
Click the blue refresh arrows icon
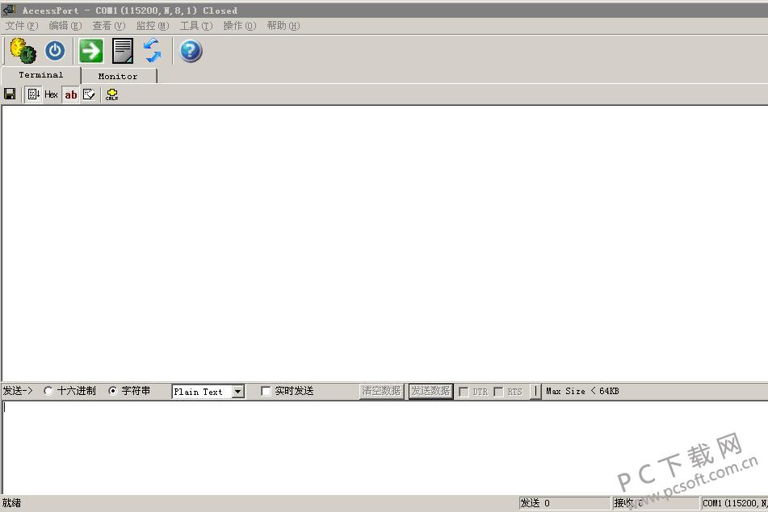pos(153,50)
